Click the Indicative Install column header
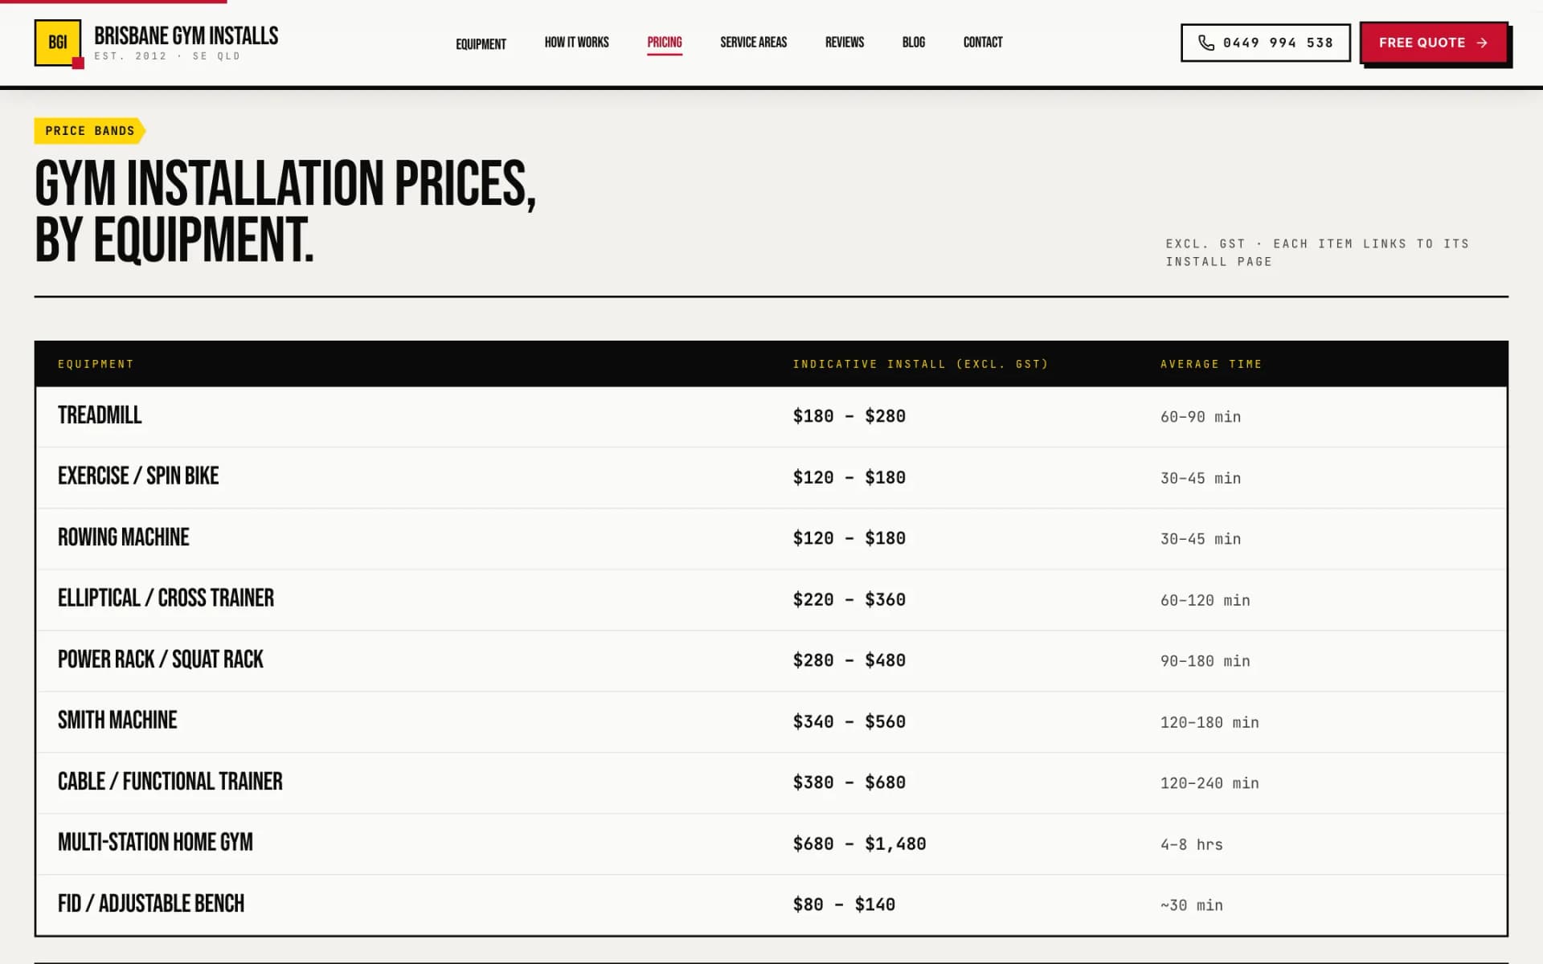This screenshot has height=964, width=1543. [x=920, y=364]
